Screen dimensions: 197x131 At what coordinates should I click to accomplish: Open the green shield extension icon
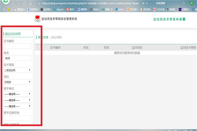[192, 3]
